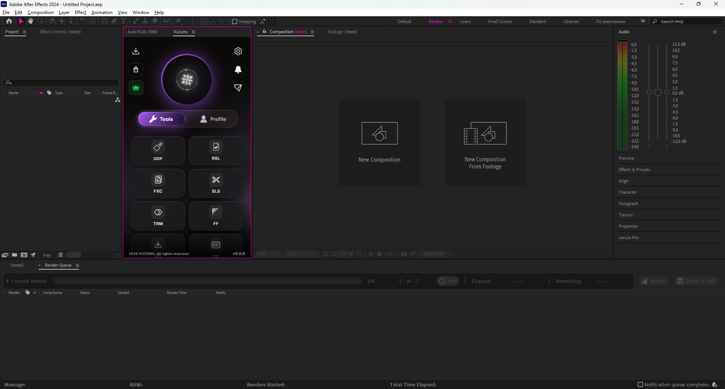Open the Kuzuno panel hamburger menu
This screenshot has height=389, width=725.
tap(193, 32)
